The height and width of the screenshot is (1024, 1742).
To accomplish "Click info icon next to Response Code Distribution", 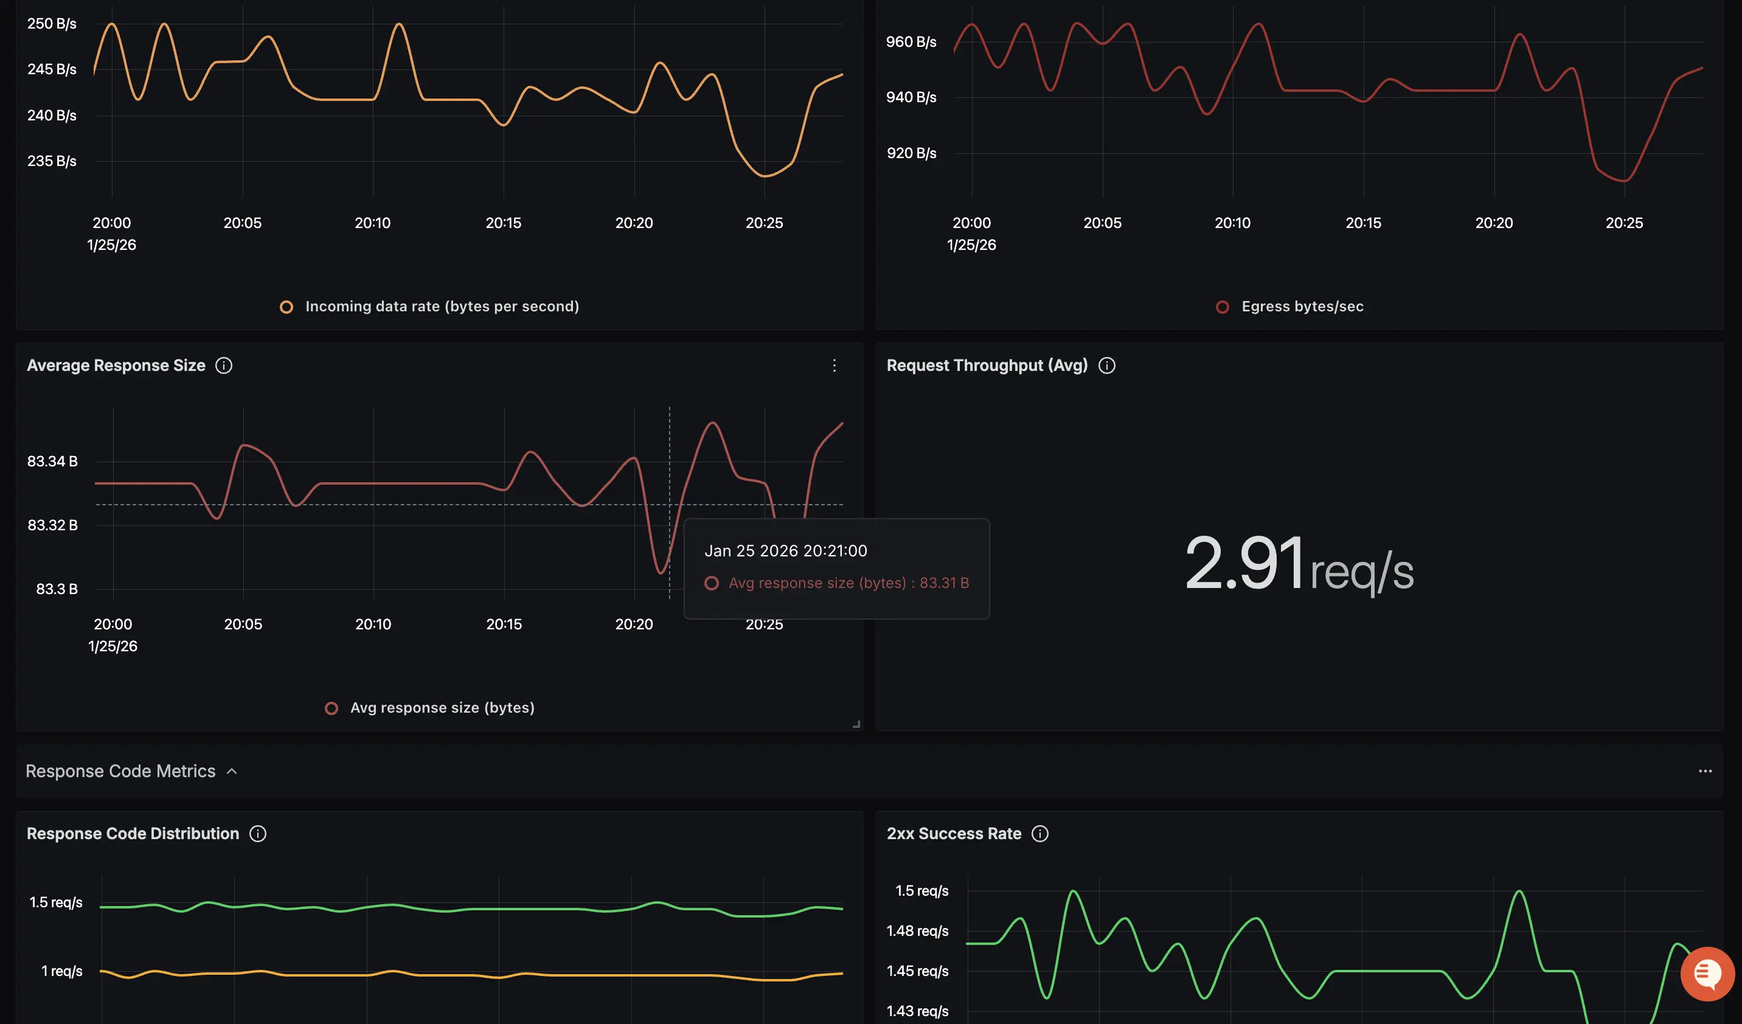I will pos(257,834).
